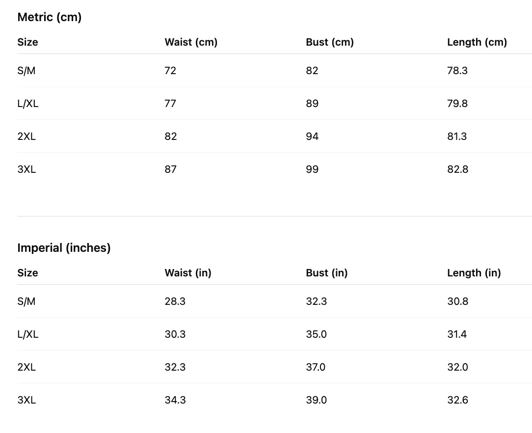Click the Length (in) column header
532x433 pixels.
[x=474, y=273]
